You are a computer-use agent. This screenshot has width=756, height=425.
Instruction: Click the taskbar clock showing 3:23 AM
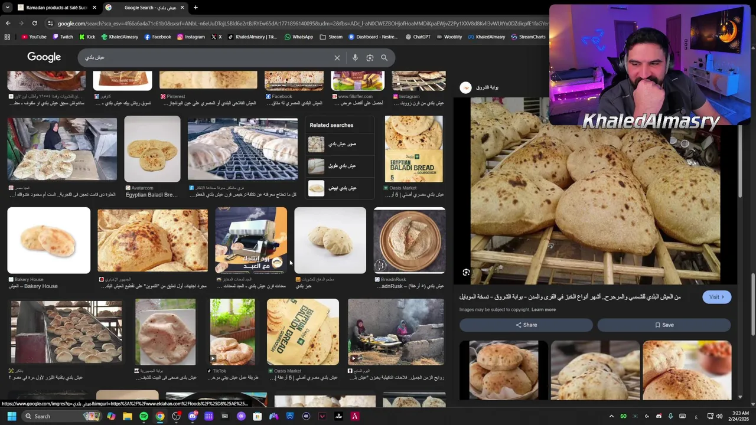pyautogui.click(x=740, y=416)
